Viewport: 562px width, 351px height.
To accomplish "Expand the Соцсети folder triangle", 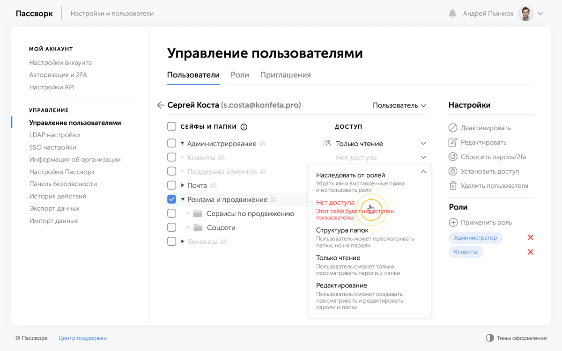I will (188, 228).
